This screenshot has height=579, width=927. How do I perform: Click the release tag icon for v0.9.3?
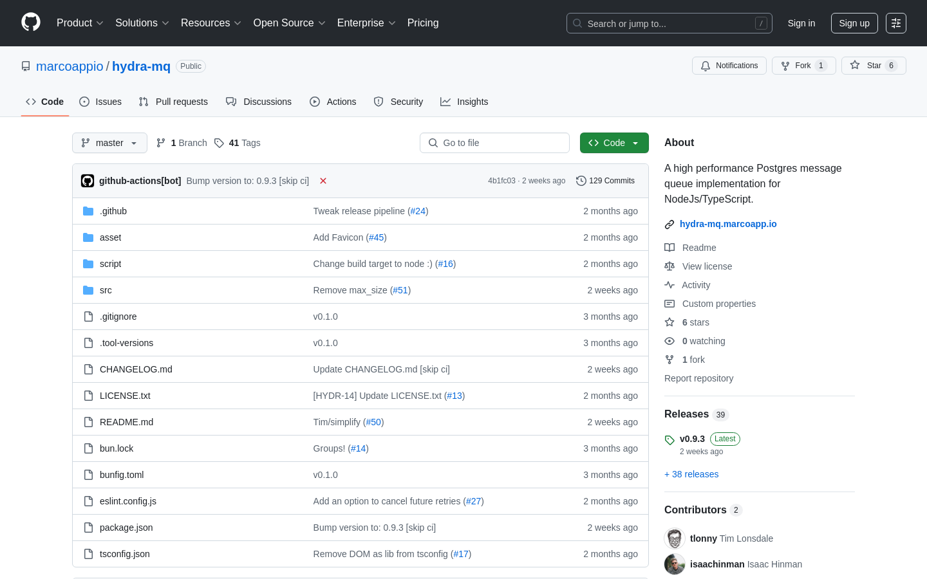coord(669,440)
